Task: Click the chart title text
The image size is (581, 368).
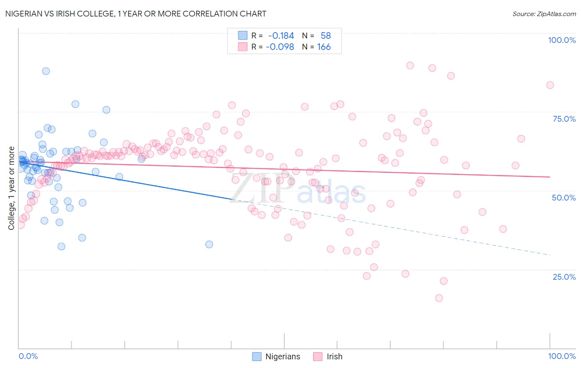Action: (136, 14)
